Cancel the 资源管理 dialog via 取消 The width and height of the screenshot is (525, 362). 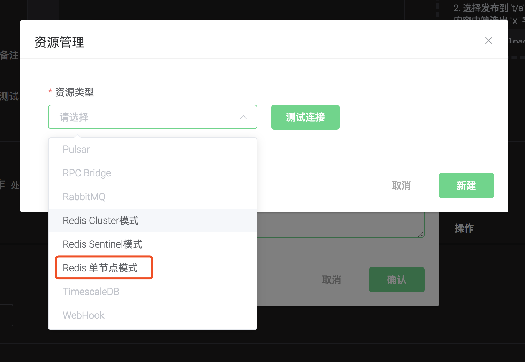401,186
